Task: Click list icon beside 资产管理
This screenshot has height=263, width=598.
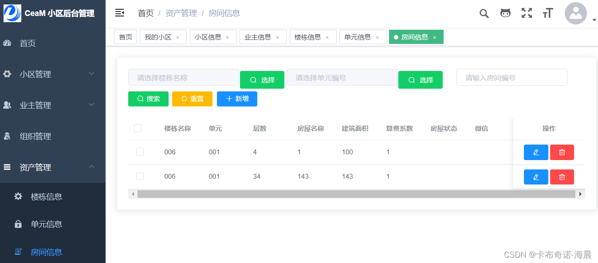Action: (7, 167)
